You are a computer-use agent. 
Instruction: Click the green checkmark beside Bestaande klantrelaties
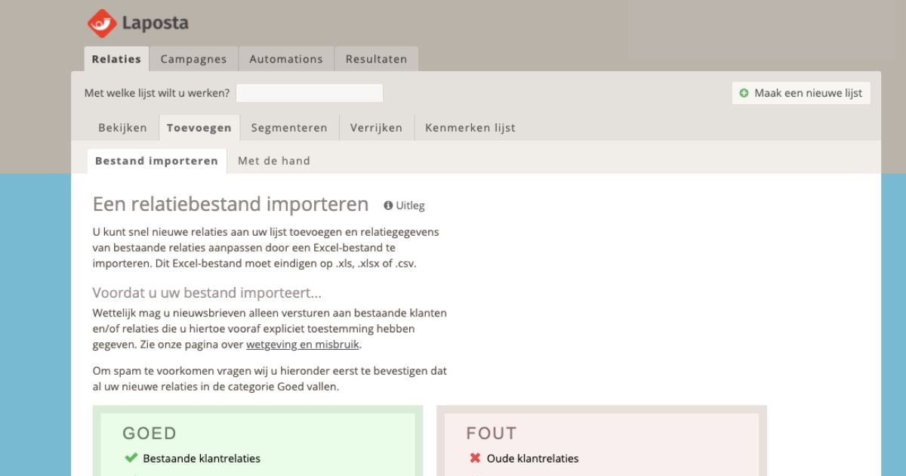(131, 458)
